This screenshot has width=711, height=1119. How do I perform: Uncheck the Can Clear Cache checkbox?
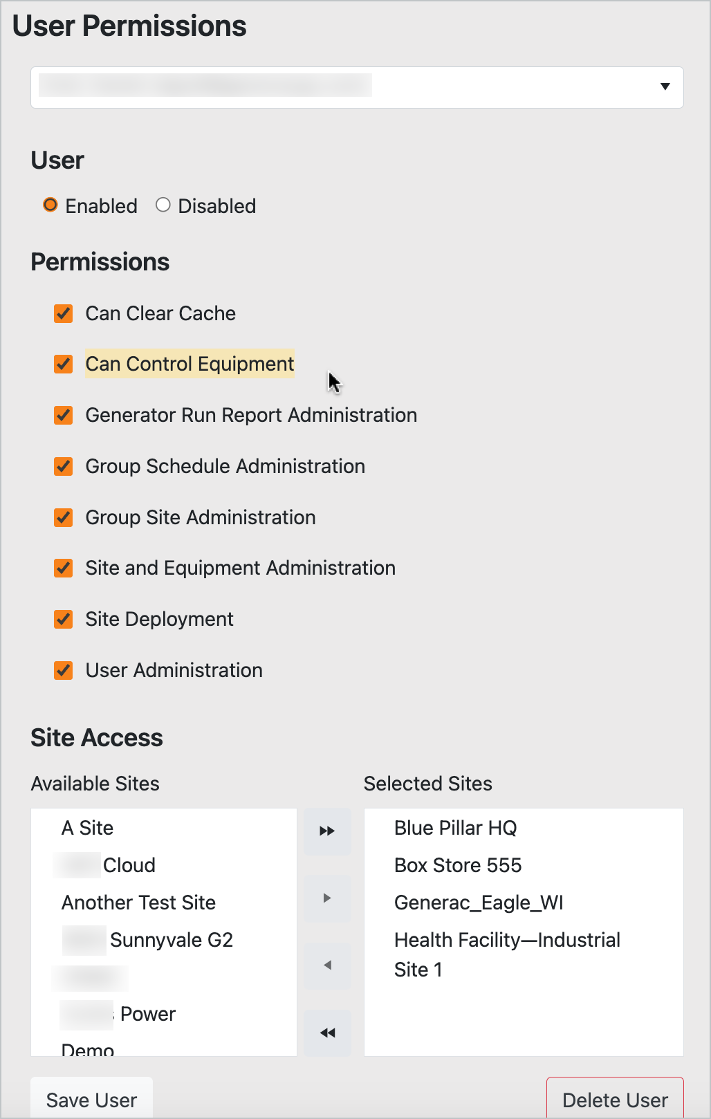click(x=64, y=313)
